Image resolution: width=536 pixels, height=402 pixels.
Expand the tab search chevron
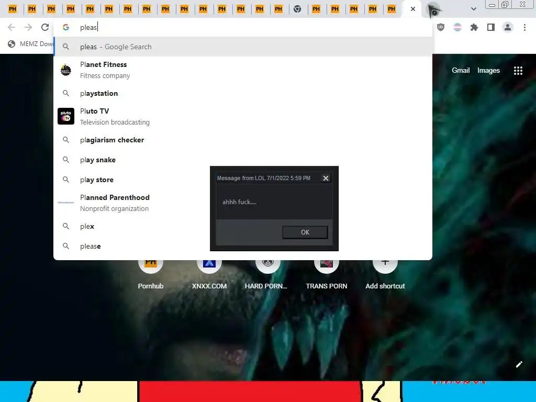coord(473,9)
